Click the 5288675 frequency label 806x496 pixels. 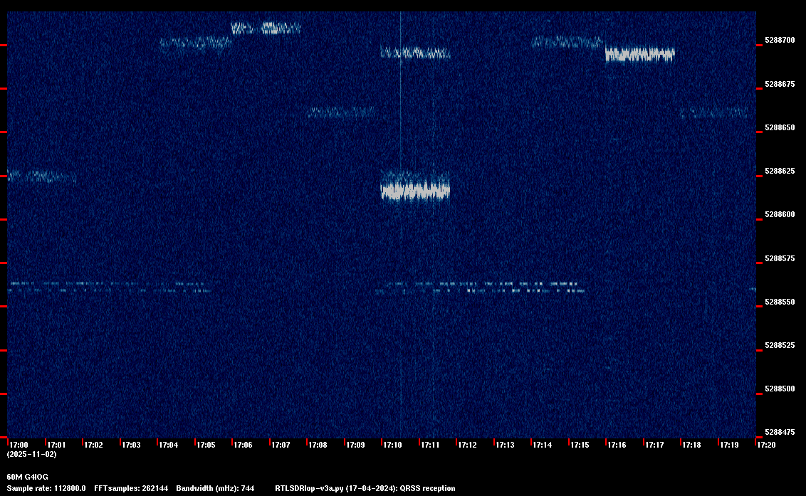(780, 84)
